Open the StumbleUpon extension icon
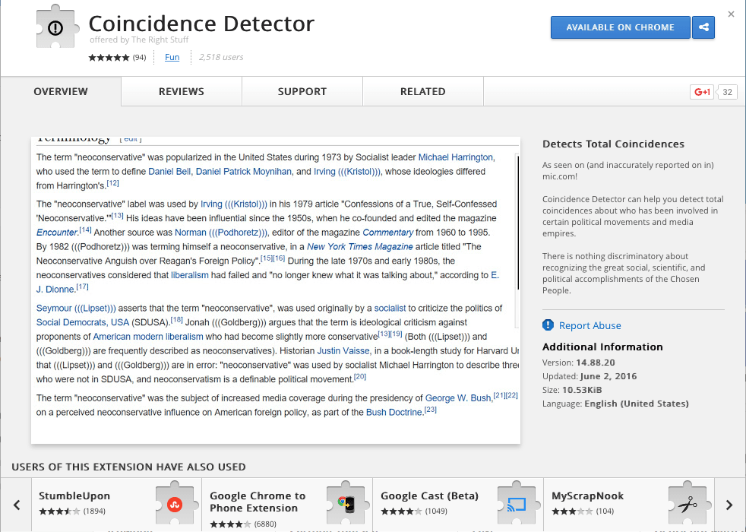Viewport: 746px width, 532px height. (x=174, y=503)
